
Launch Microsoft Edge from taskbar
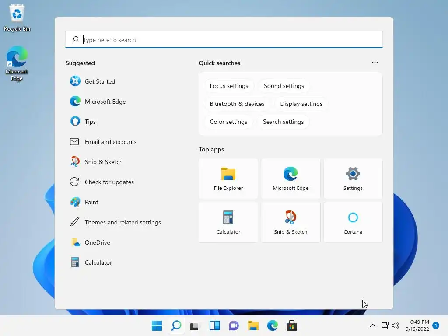pyautogui.click(x=272, y=325)
